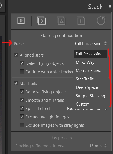Uncheck Detect flying objects
113x154 pixels.
22,63
